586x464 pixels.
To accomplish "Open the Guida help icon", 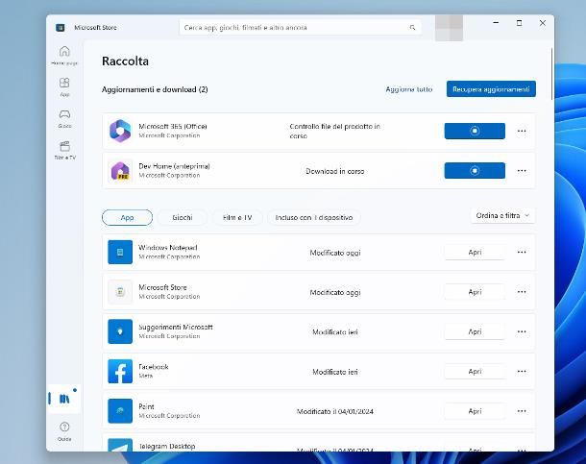I will [x=64, y=430].
